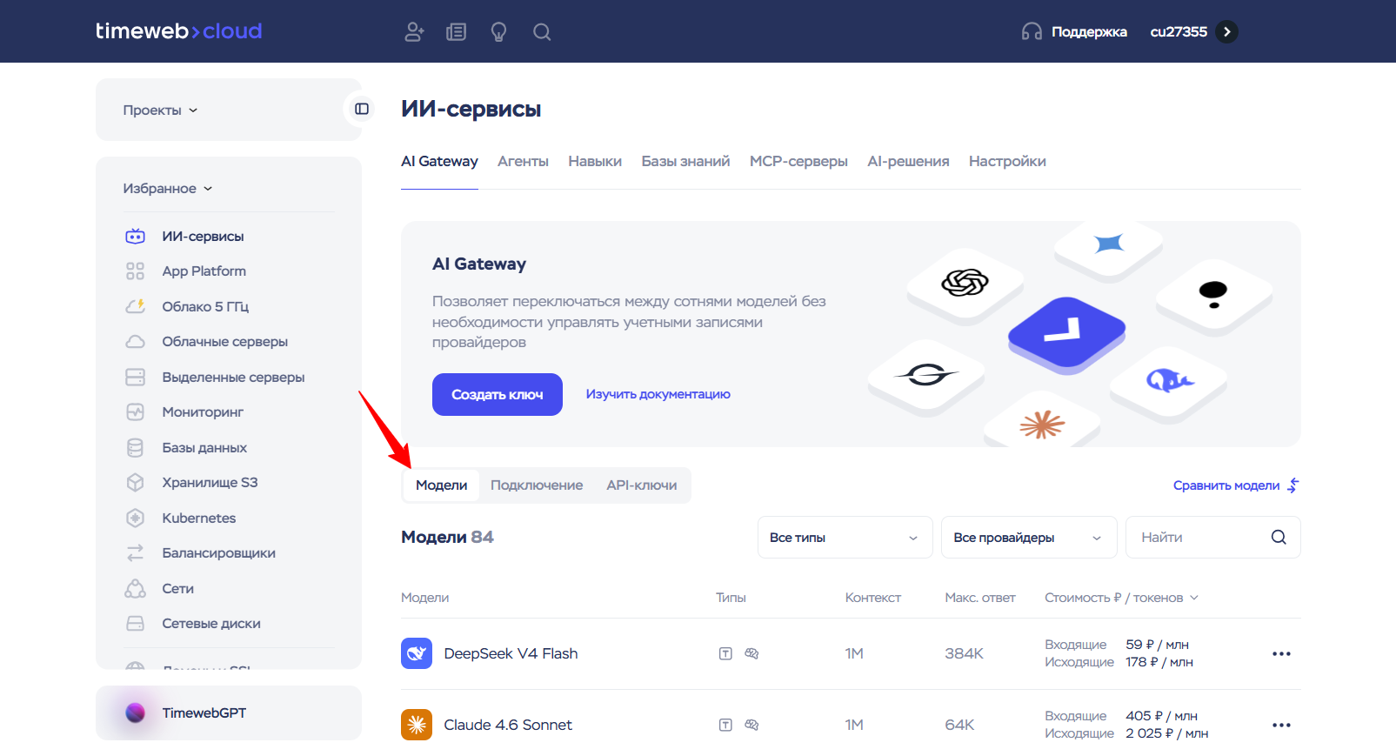Open Балансировщики in the sidebar
Image resolution: width=1396 pixels, height=756 pixels.
pyautogui.click(x=218, y=553)
